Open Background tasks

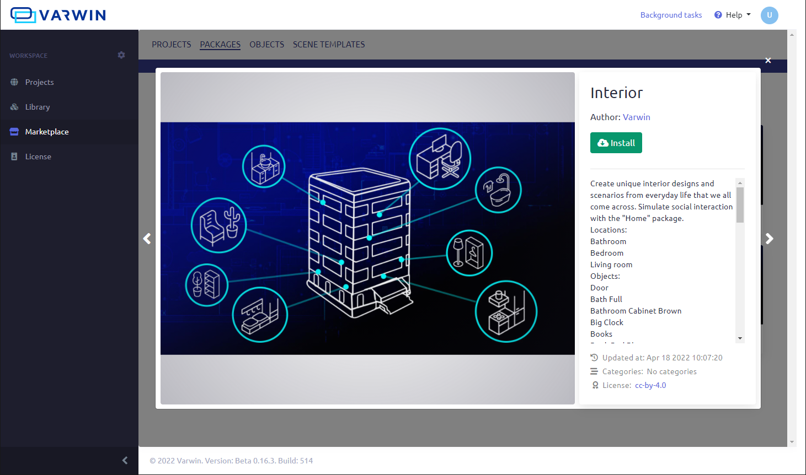671,15
